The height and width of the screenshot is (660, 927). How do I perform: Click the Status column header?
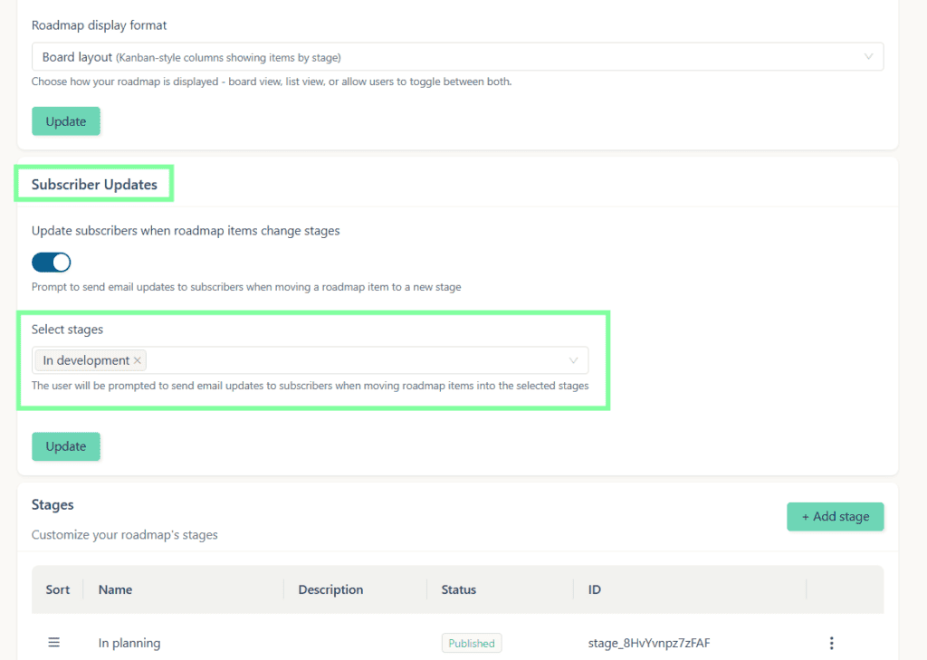(458, 589)
